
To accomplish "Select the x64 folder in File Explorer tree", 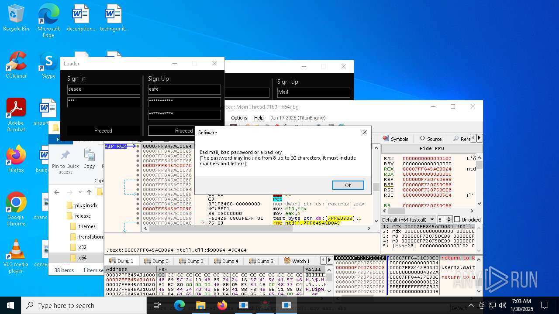I will point(82,257).
